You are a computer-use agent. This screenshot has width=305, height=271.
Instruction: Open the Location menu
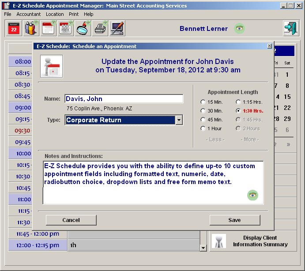55,14
